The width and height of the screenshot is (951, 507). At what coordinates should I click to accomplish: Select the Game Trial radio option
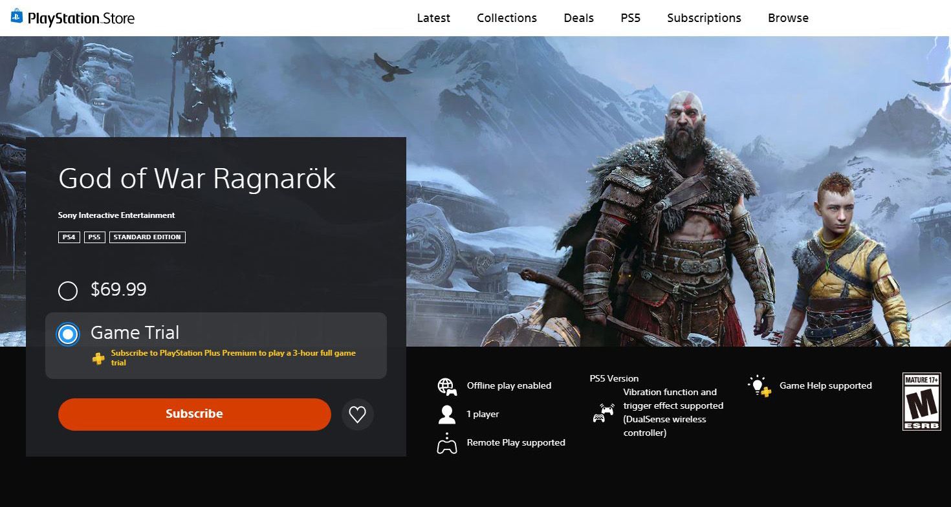click(68, 334)
